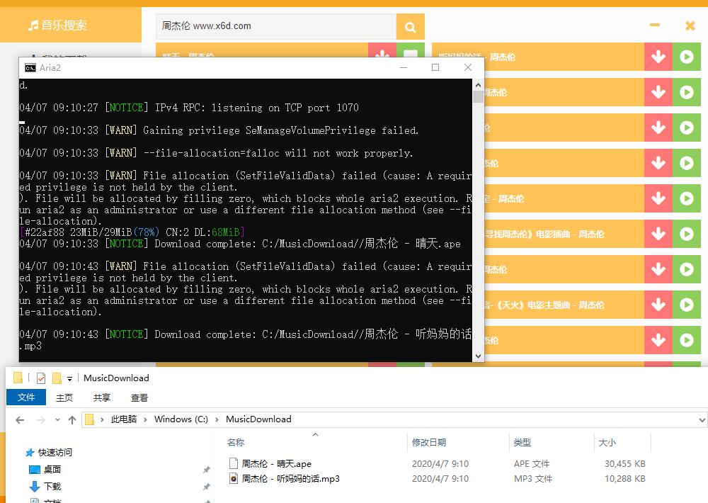
Task: Open 下载 folder in quick access
Action: (52, 486)
